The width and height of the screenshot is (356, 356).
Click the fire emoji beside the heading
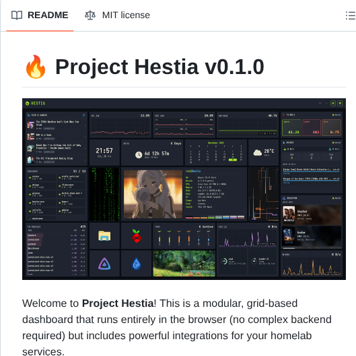pyautogui.click(x=36, y=67)
